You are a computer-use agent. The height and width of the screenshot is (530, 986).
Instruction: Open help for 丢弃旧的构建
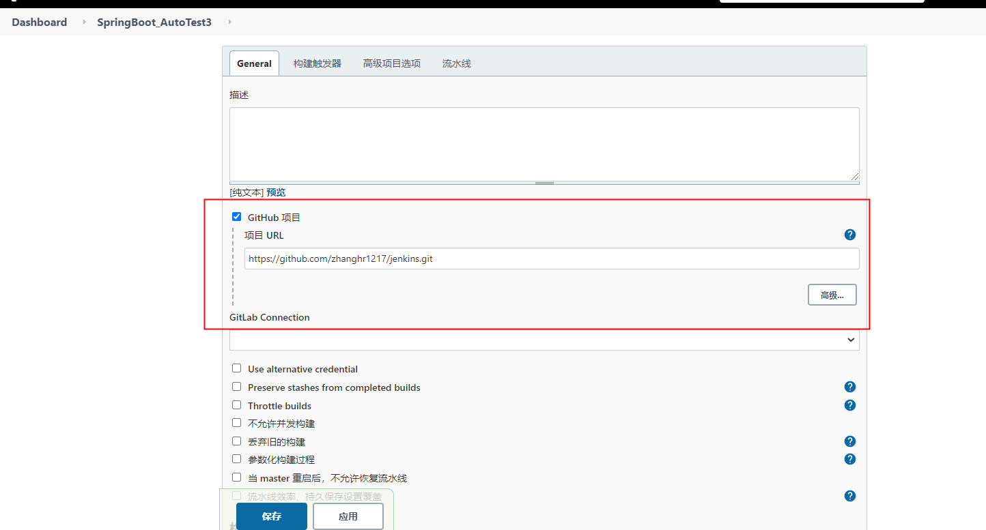click(x=849, y=441)
